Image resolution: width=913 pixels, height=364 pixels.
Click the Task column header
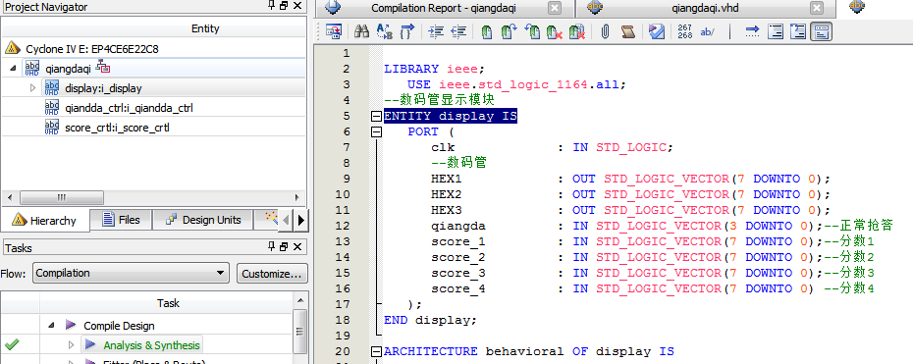(168, 303)
